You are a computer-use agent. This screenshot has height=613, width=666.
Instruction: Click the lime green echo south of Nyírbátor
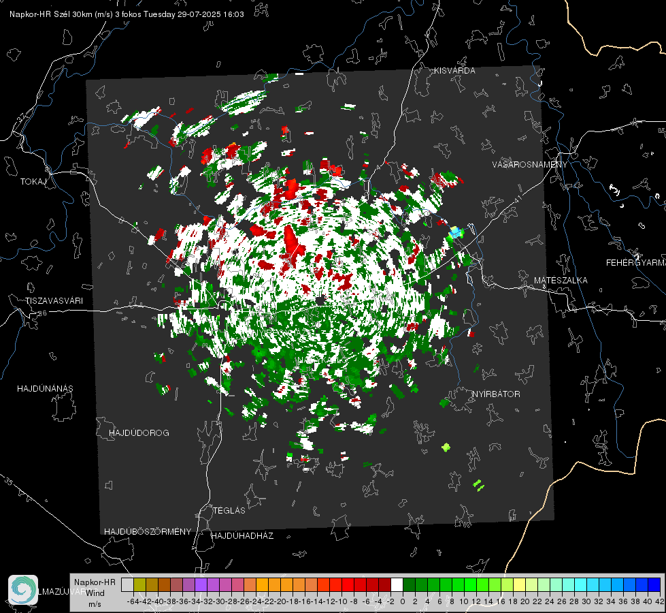[446, 447]
